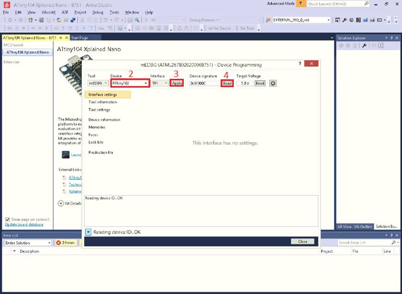Expand the Entire Solution scope dropdown
402x294 pixels.
(50, 243)
